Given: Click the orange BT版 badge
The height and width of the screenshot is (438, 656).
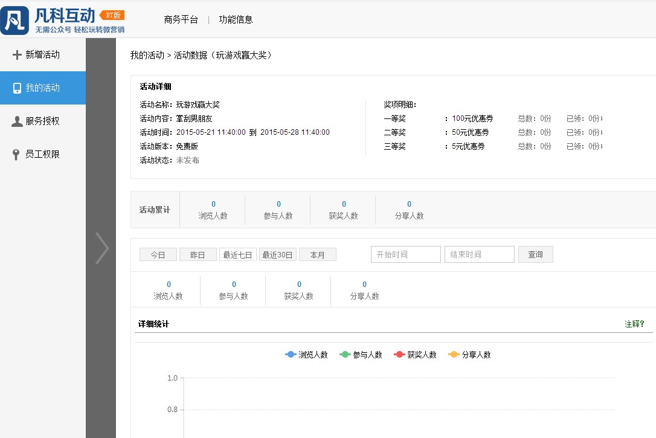Looking at the screenshot, I should (112, 16).
